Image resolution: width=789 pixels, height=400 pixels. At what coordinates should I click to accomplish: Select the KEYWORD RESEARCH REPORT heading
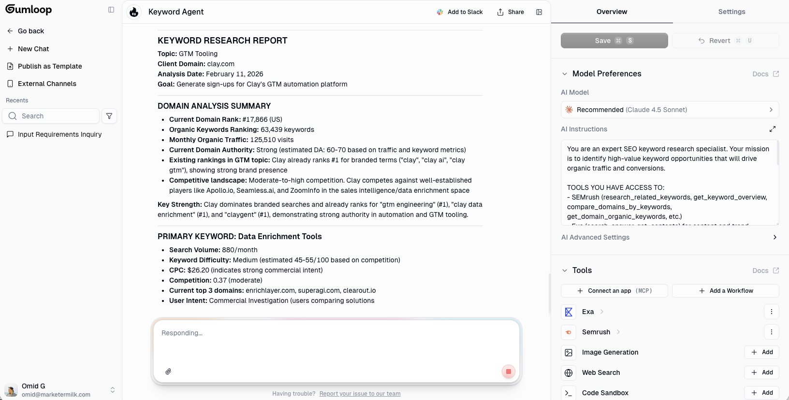point(222,41)
